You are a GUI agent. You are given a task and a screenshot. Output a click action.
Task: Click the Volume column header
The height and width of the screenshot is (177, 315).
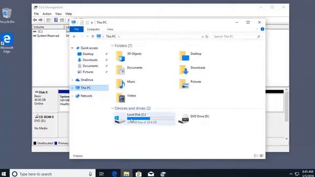[x=48, y=27]
